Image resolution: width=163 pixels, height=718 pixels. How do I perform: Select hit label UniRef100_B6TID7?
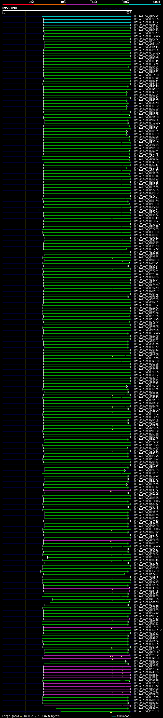[x=146, y=221]
